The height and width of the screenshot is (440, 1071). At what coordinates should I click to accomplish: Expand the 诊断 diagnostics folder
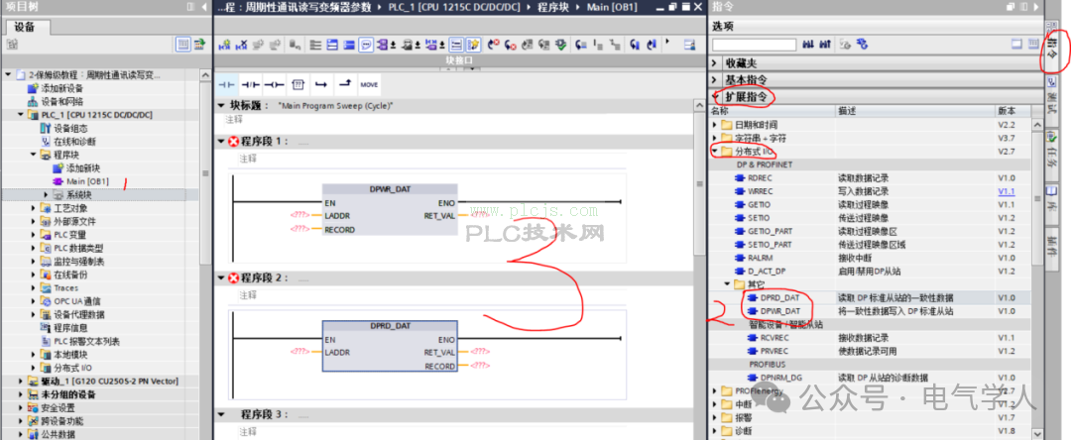(x=715, y=431)
